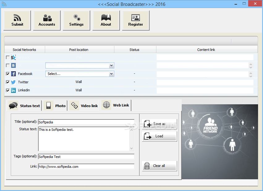This screenshot has width=263, height=191.
Task: Switch to the Video link tab
Action: click(84, 106)
